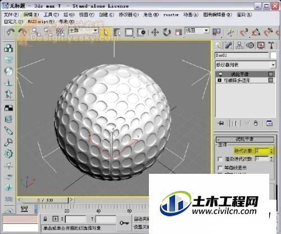The width and height of the screenshot is (281, 234).
Task: Enable the 渲染迭代次数 checkbox
Action: tap(220, 159)
